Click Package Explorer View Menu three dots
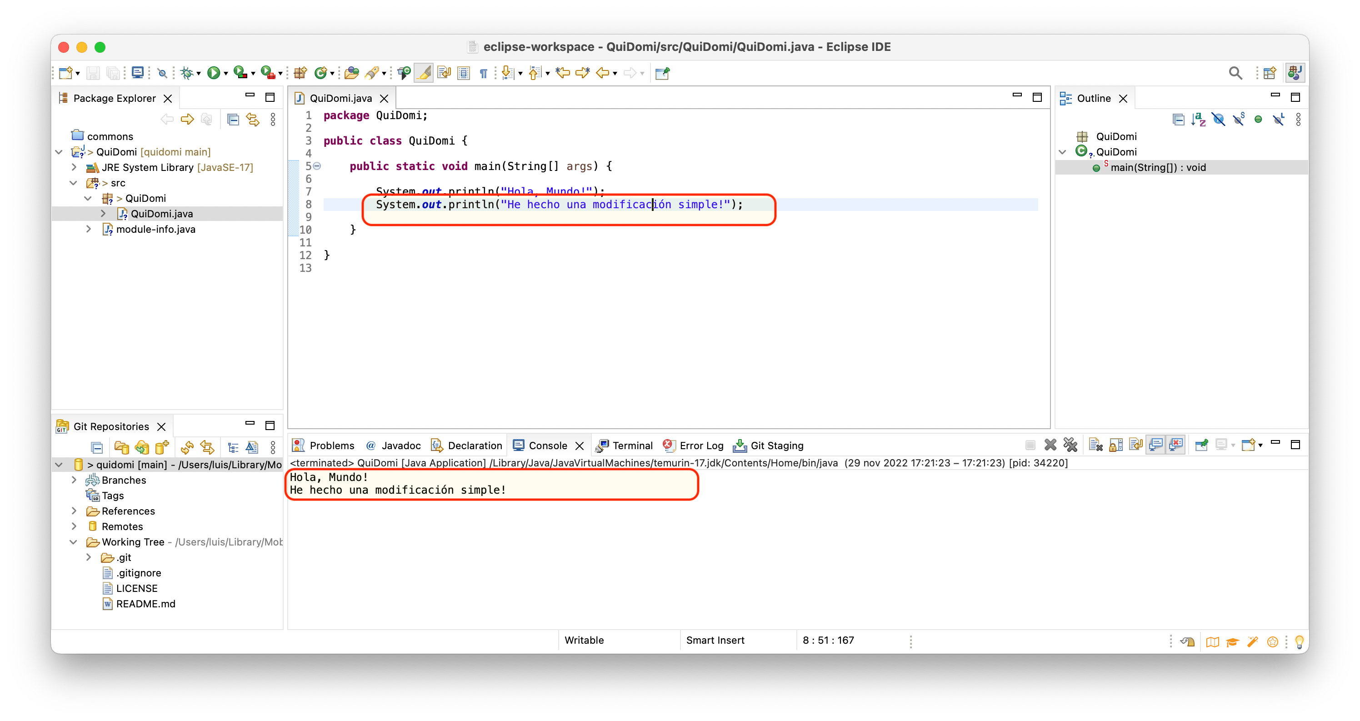 pos(273,120)
